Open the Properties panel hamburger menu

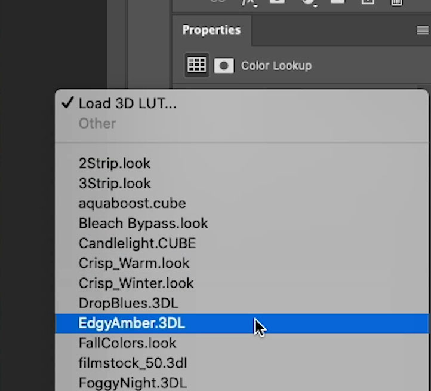pyautogui.click(x=422, y=30)
